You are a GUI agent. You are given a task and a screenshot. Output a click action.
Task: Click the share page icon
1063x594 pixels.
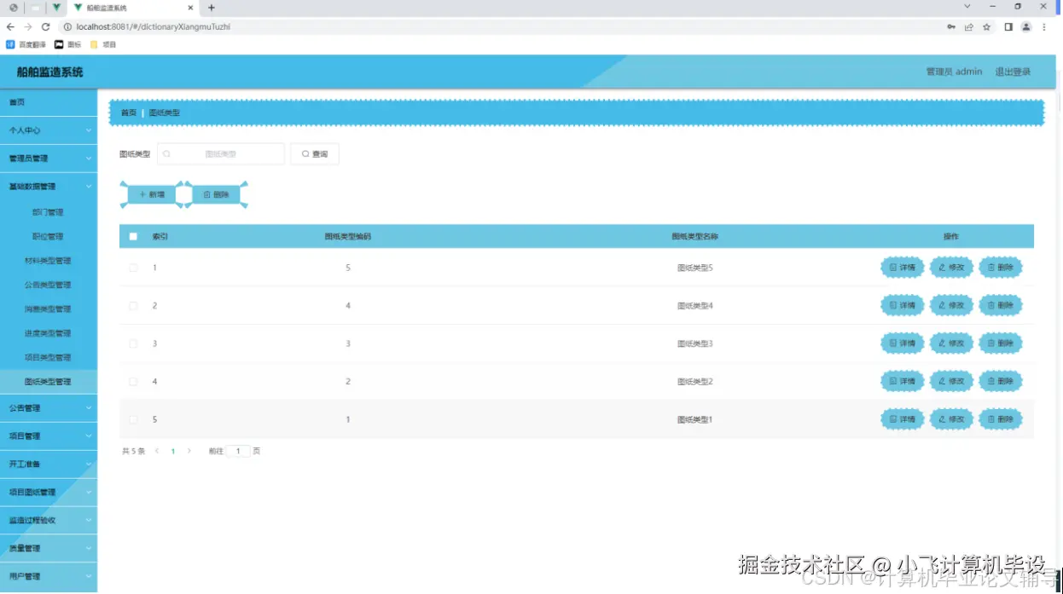click(x=969, y=26)
